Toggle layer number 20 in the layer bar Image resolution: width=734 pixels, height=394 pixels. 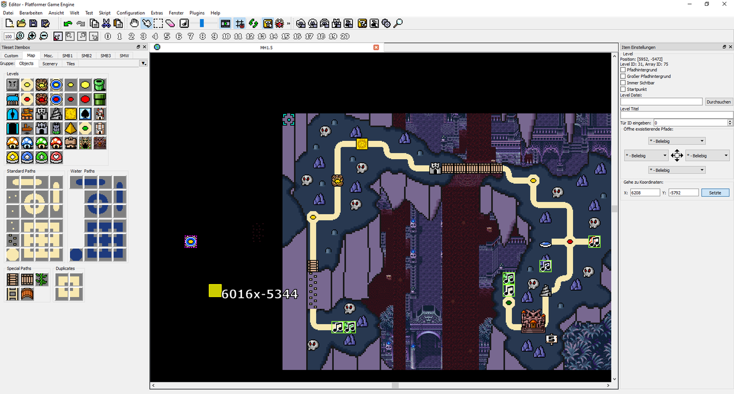[x=345, y=36]
